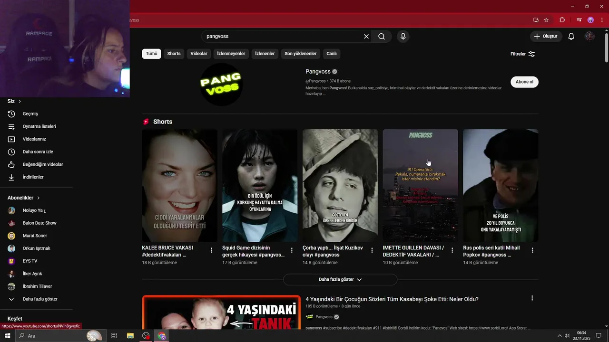Open the Chrome three-dot menu
This screenshot has width=609, height=342.
tap(602, 20)
